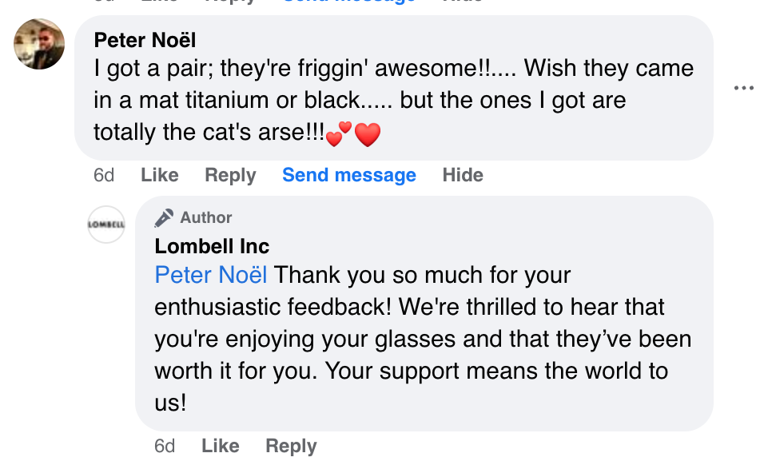Click the Author label text above Lombell Inc
Screen dimensions: 764x465
click(x=205, y=217)
